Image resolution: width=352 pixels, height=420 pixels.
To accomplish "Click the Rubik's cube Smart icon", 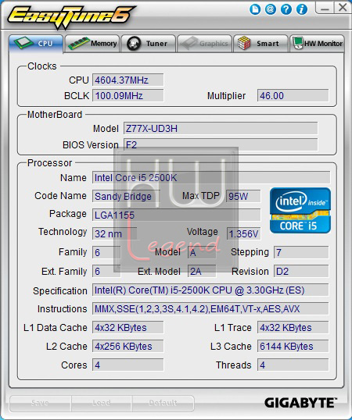I will [244, 43].
